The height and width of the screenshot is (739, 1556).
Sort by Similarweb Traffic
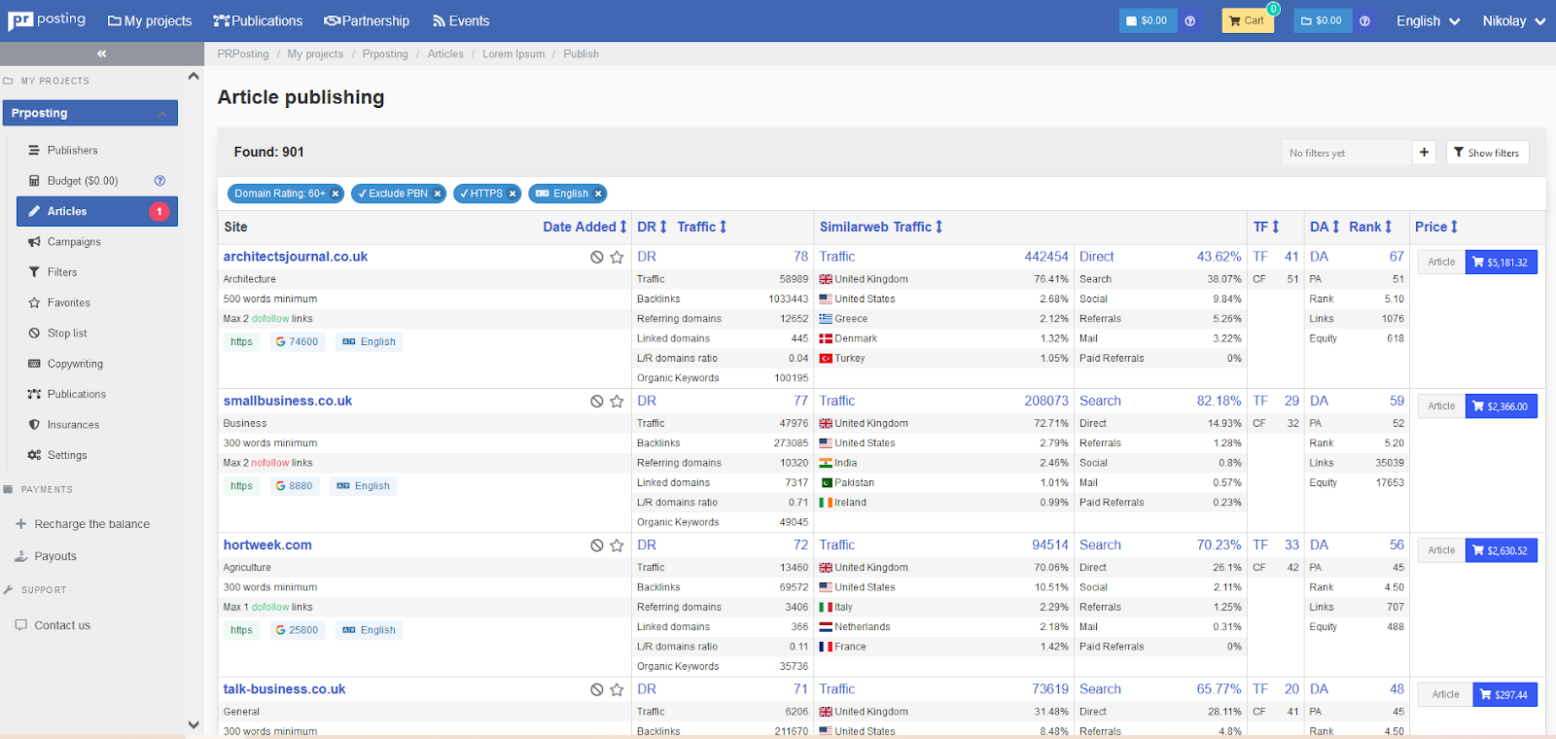click(881, 227)
